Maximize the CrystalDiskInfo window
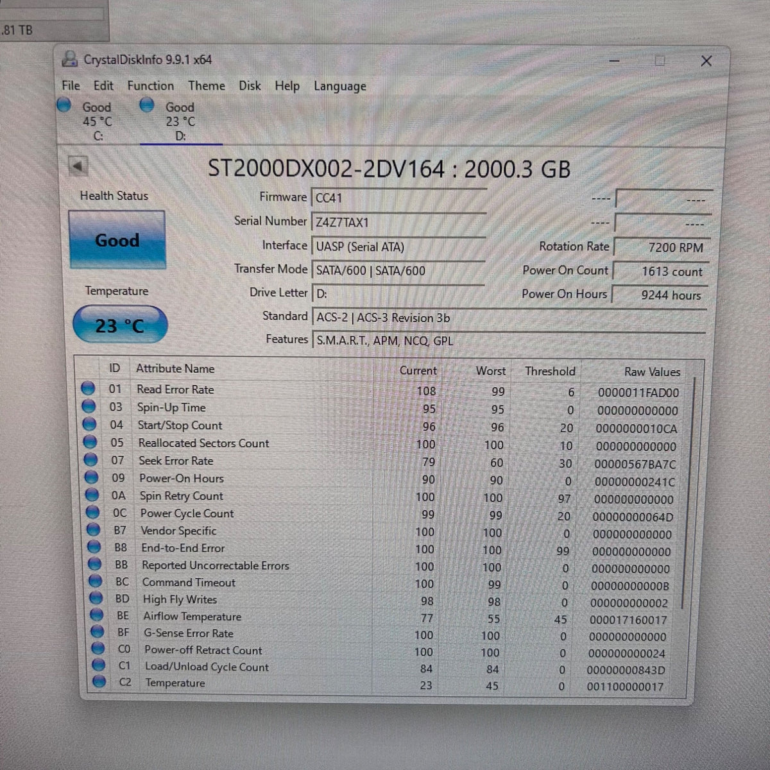The image size is (770, 770). coord(660,61)
